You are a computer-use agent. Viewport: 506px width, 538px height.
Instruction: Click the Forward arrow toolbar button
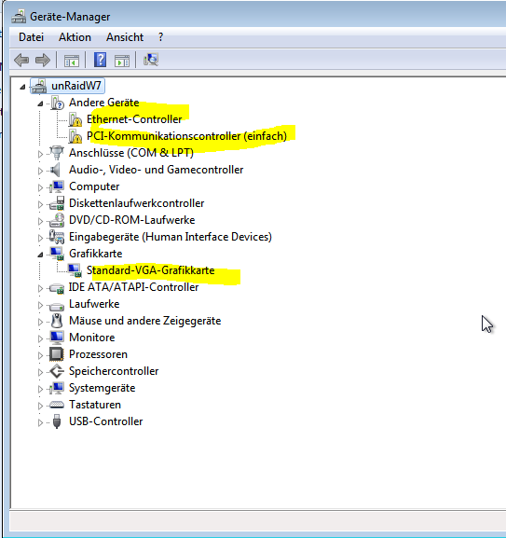coord(43,61)
